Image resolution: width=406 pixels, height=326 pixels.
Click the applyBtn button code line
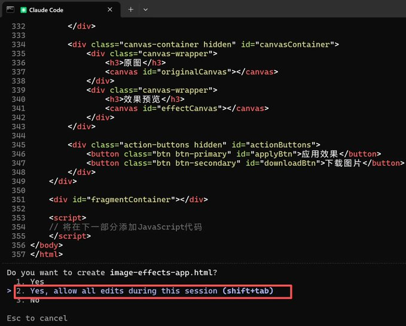tap(233, 154)
